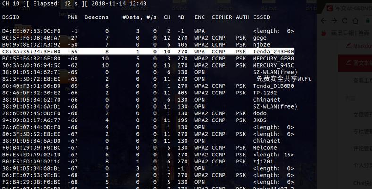Reload the browser page
This screenshot has height=189, width=372.
pyautogui.click(x=345, y=21)
